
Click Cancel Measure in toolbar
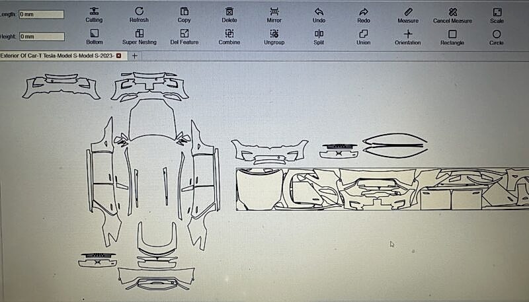point(452,11)
